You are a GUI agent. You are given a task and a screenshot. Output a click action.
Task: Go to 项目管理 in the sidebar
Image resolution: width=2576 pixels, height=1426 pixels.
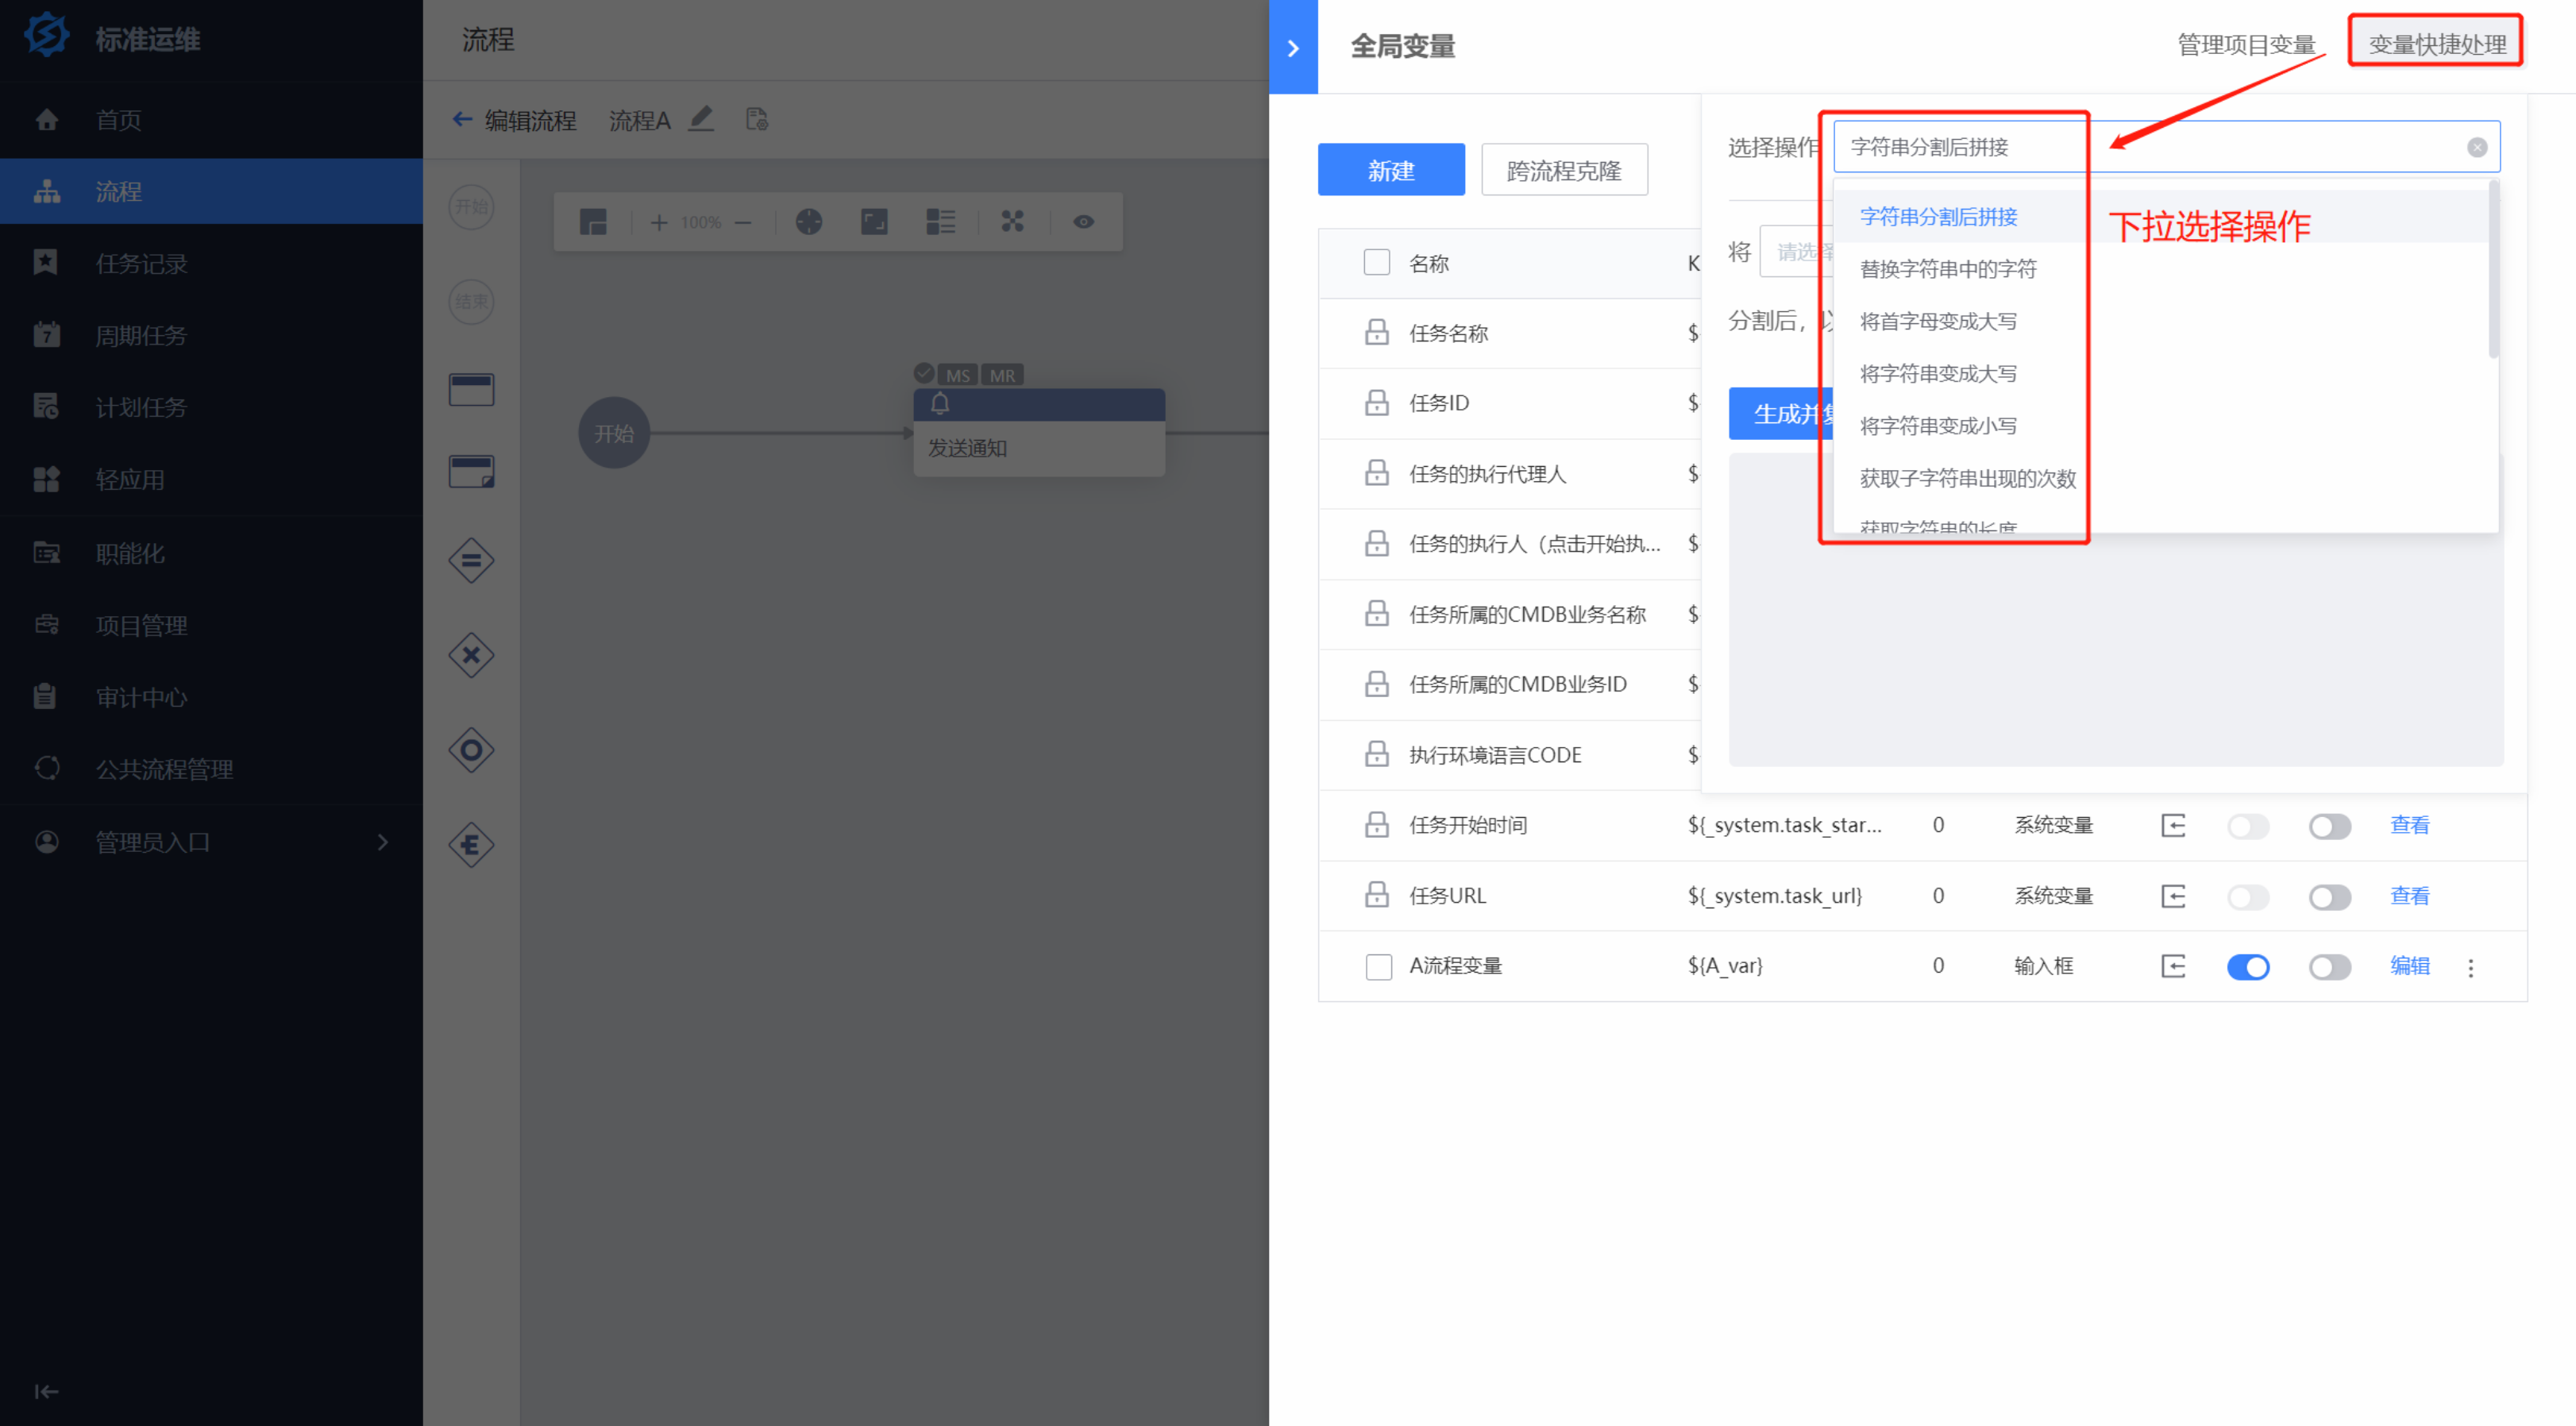[141, 625]
